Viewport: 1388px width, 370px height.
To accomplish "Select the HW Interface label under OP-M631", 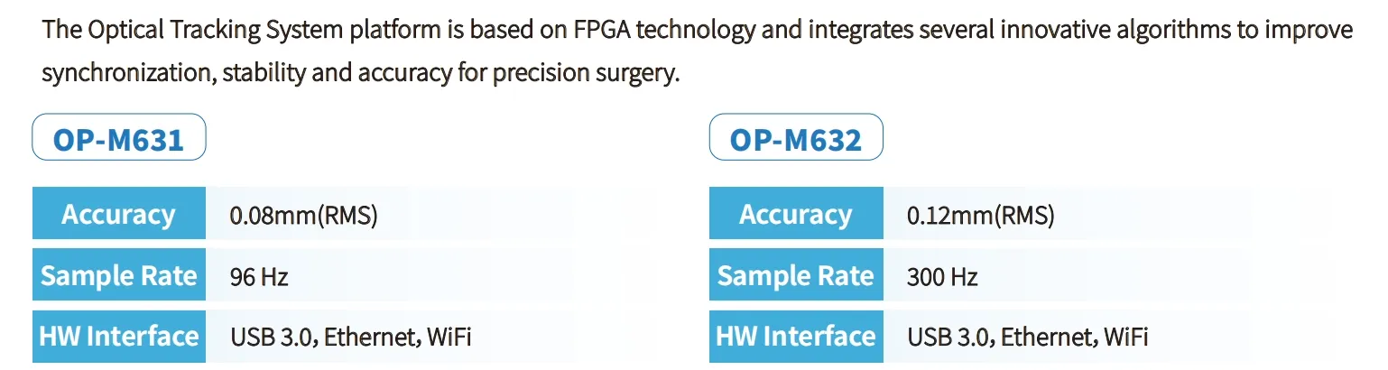I will [118, 337].
